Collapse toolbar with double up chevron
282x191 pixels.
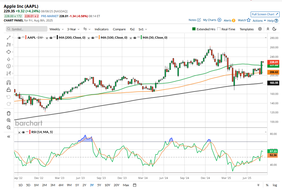[x=268, y=29]
